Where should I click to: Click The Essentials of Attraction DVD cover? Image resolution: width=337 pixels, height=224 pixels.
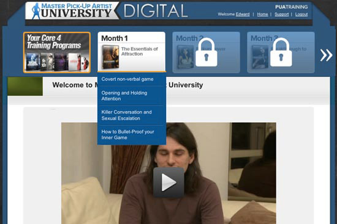point(110,57)
